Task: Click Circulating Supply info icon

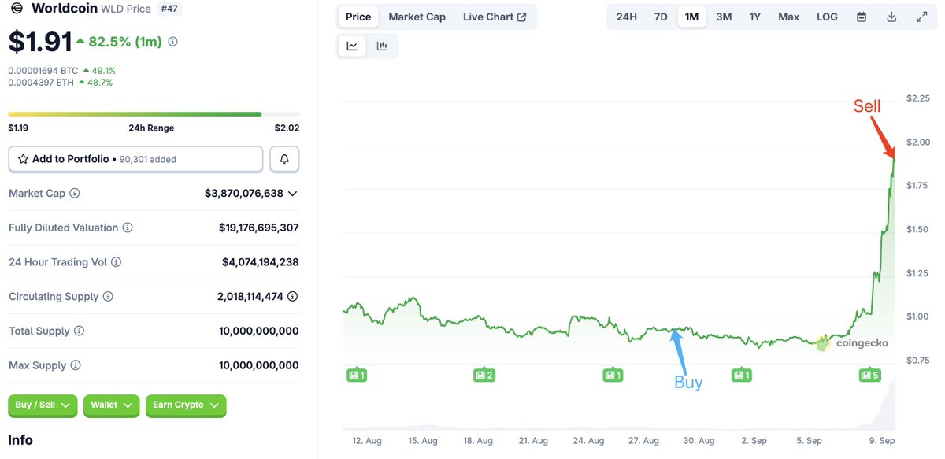Action: [108, 297]
